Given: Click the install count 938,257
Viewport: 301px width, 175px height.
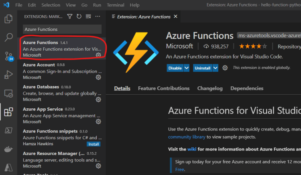Looking at the screenshot, I should pos(216,47).
